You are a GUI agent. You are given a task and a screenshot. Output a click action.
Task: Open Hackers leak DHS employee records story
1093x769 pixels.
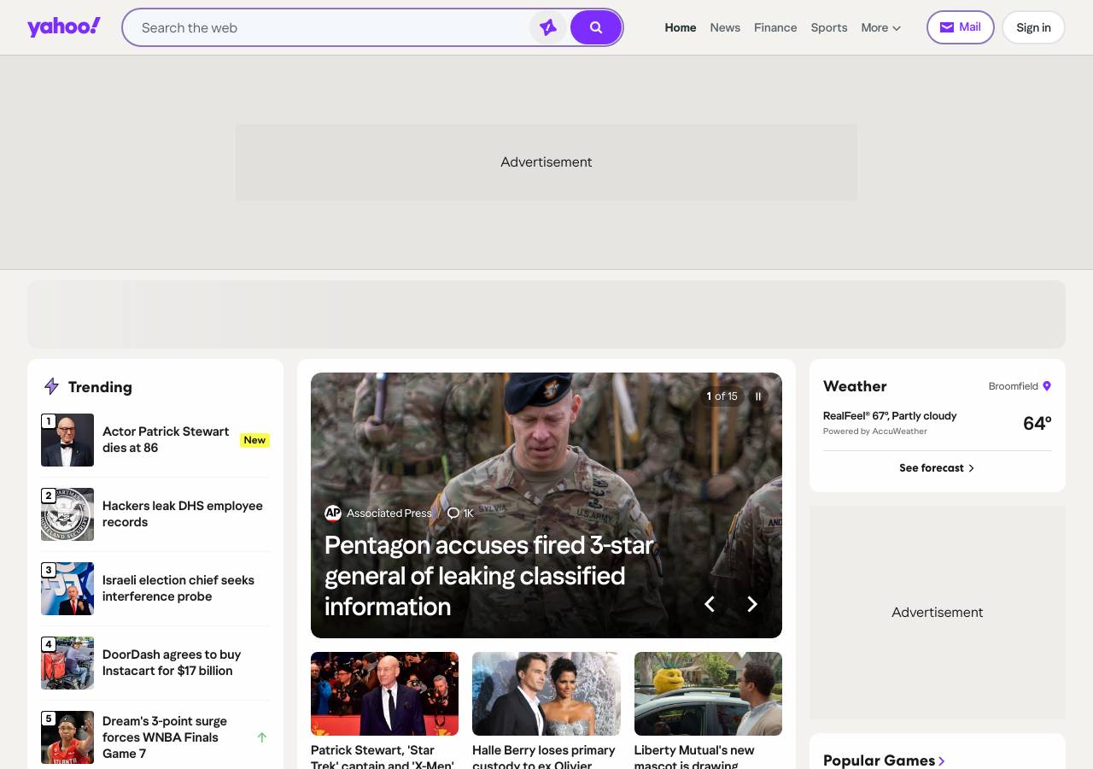[183, 514]
